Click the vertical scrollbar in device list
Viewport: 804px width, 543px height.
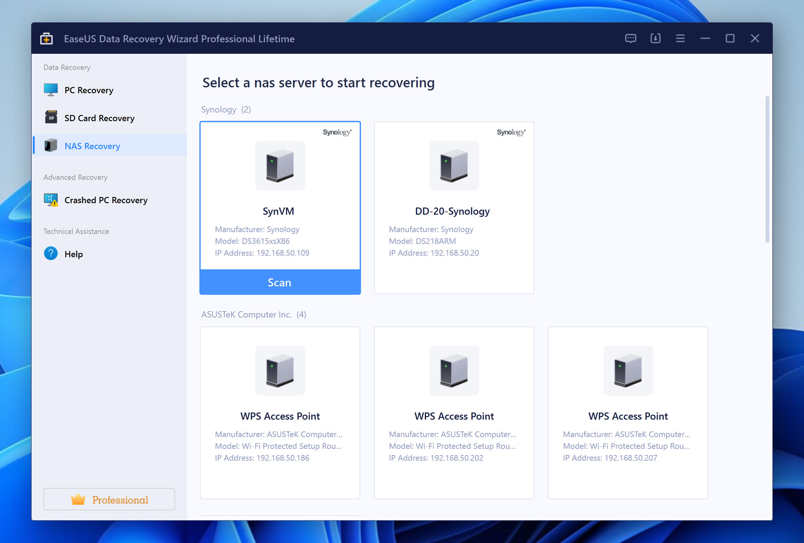[x=767, y=169]
